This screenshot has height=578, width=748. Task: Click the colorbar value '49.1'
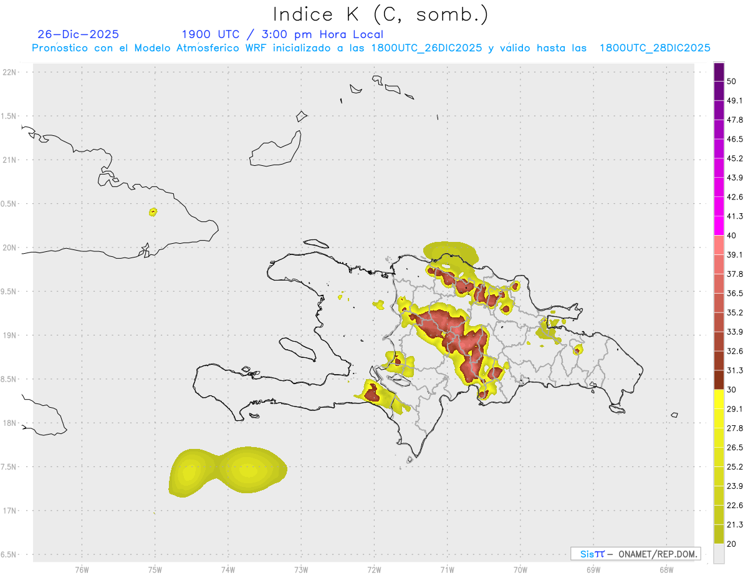tap(735, 101)
